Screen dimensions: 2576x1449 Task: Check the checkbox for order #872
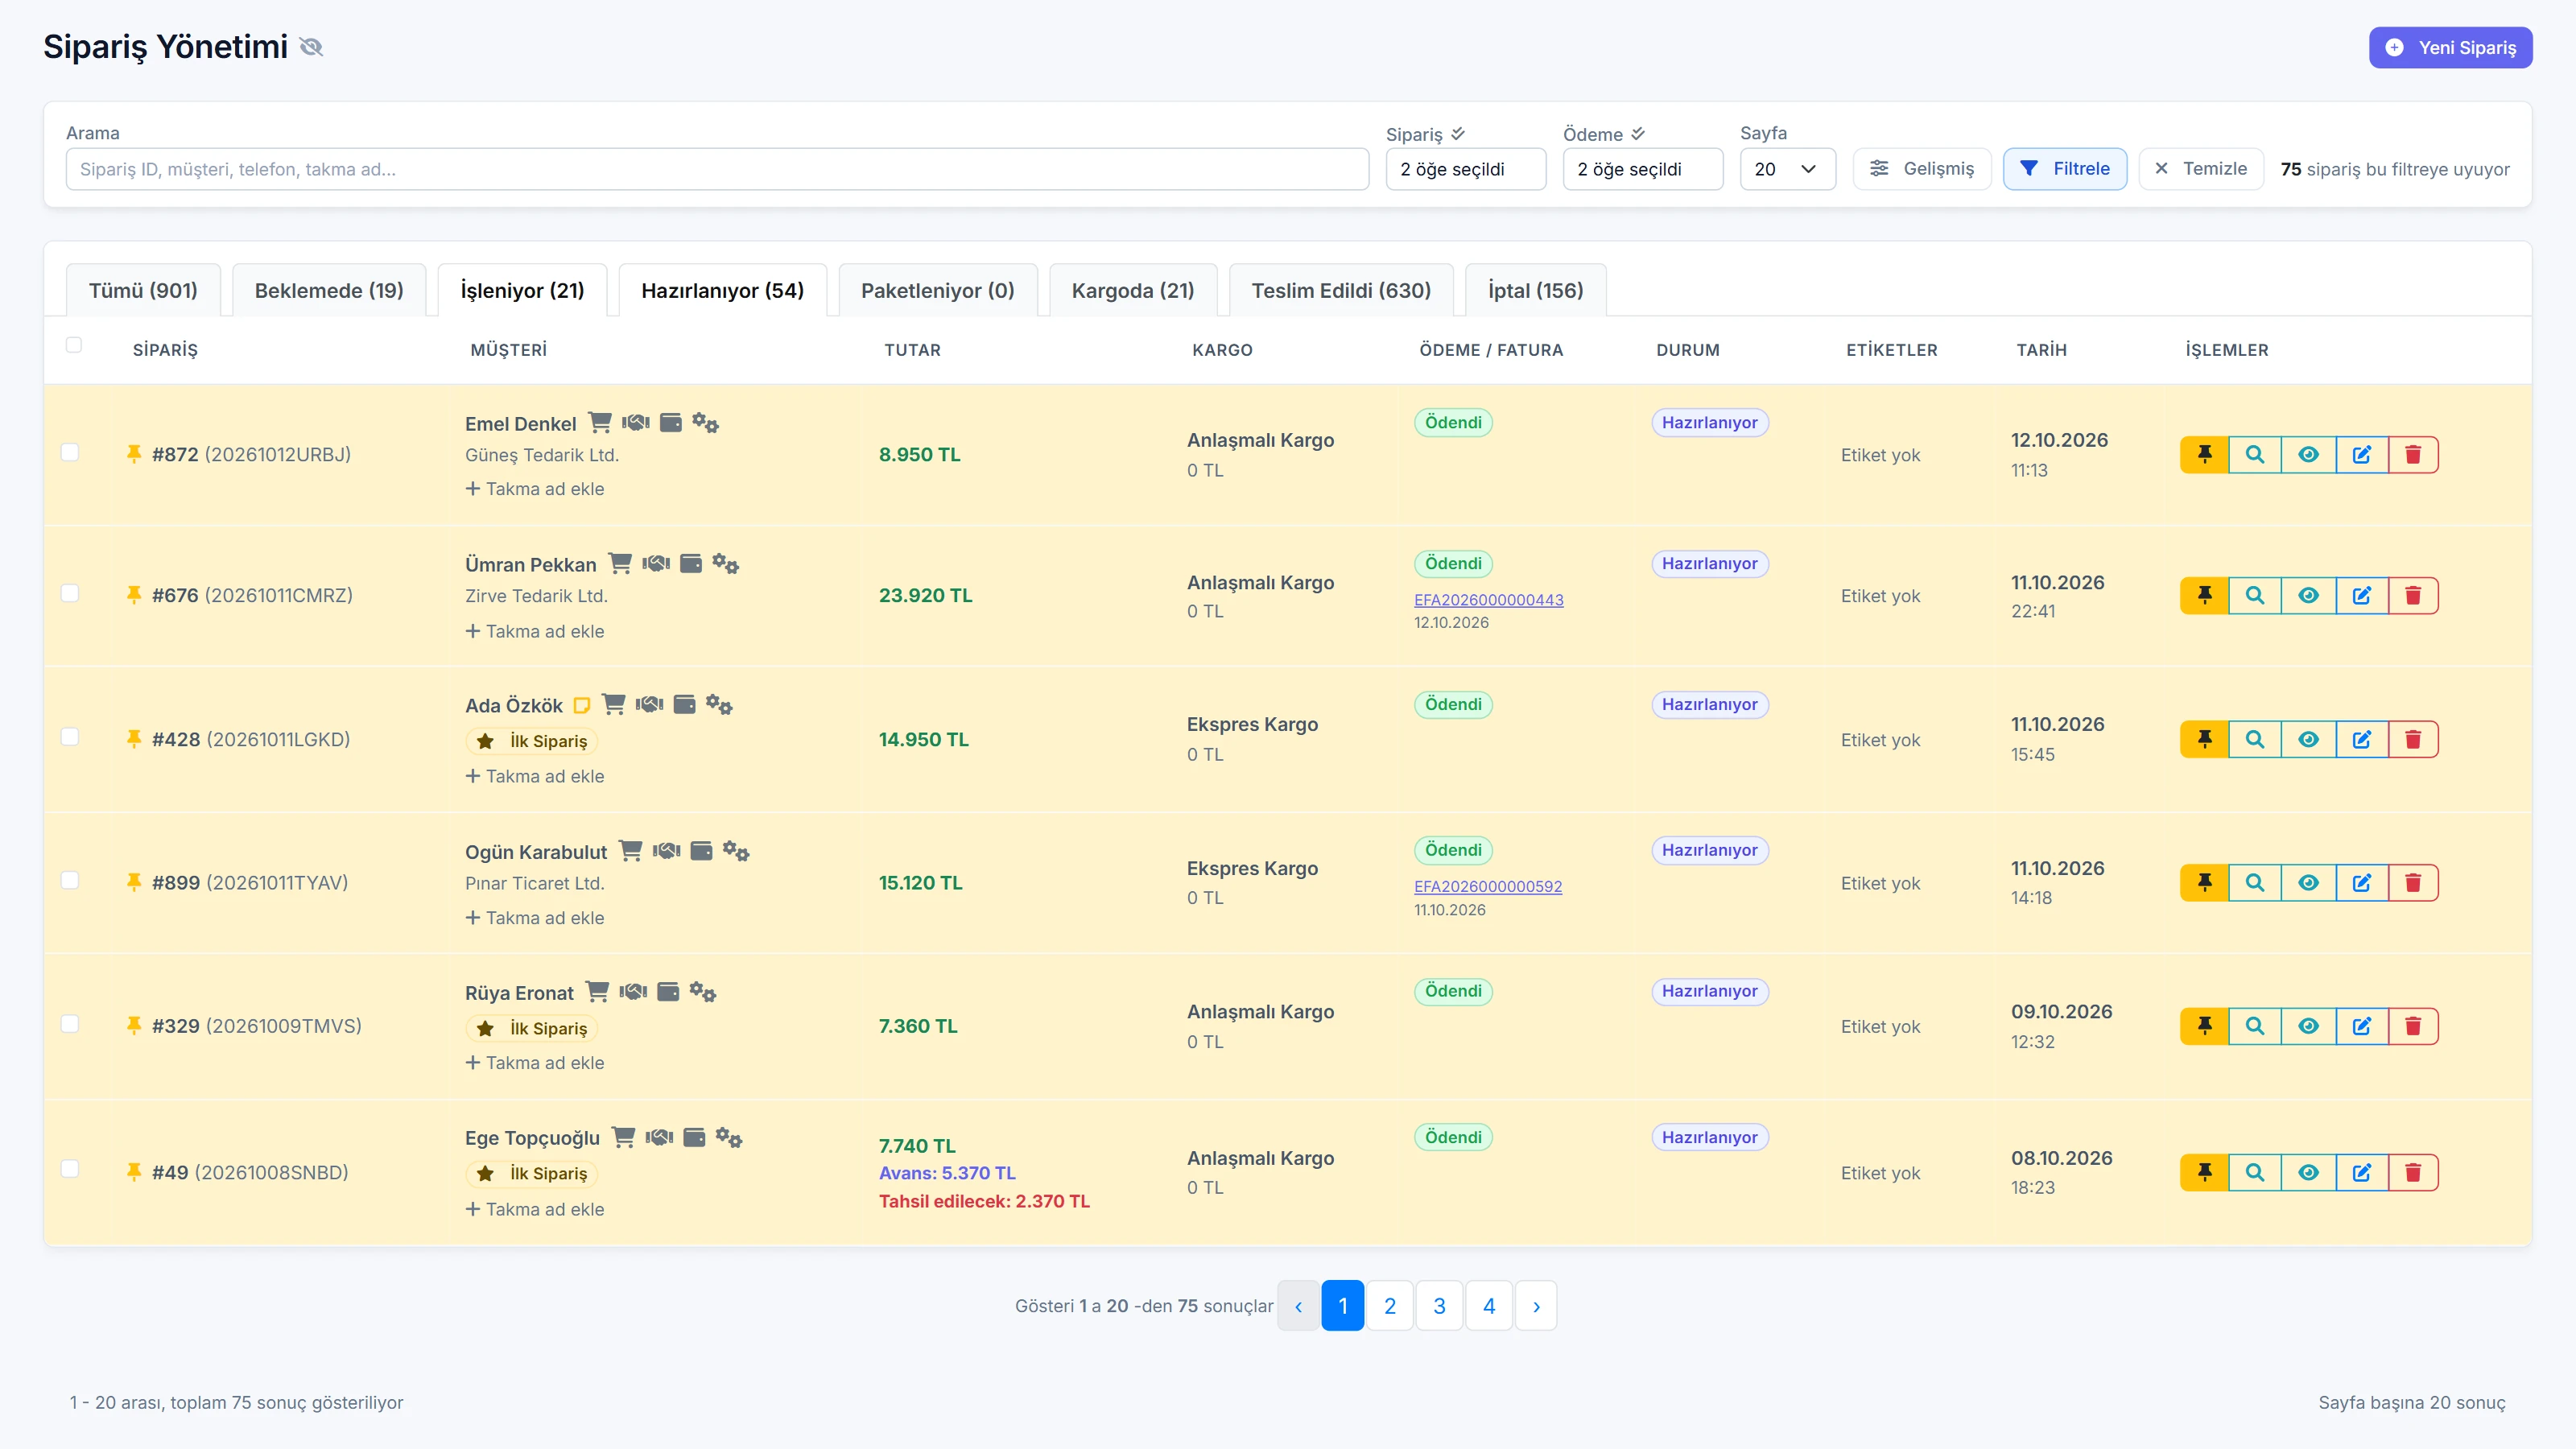[70, 452]
